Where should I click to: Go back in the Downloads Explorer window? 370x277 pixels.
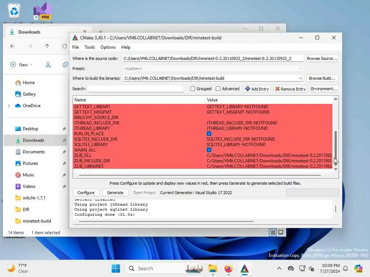[x=13, y=46]
